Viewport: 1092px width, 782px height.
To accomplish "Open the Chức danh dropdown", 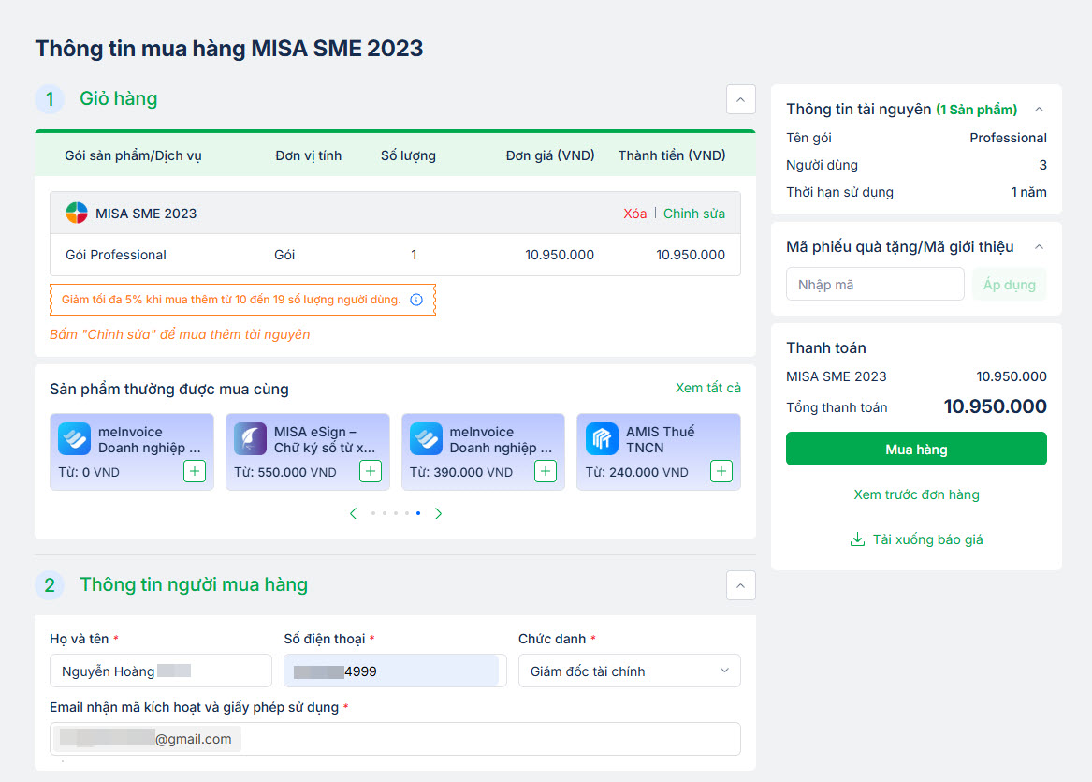I will [629, 671].
